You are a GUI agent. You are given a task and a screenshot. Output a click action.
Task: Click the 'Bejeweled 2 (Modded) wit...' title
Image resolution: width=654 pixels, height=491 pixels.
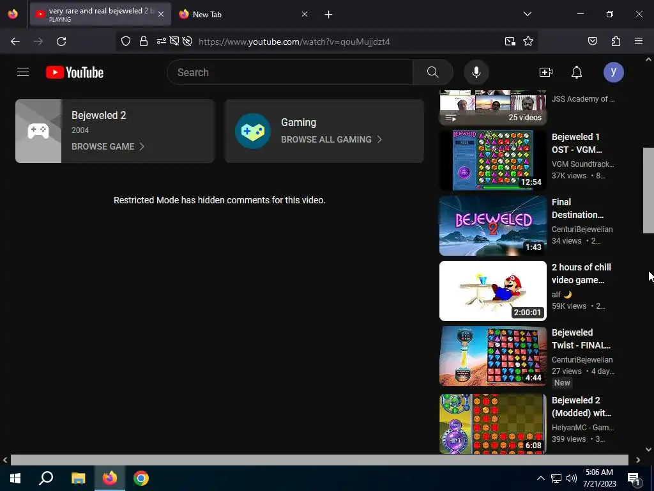581,406
